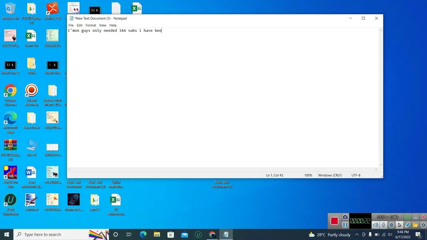Image resolution: width=427 pixels, height=240 pixels.
Task: Click 'UTF-8' encoding in the status bar
Action: pos(356,175)
